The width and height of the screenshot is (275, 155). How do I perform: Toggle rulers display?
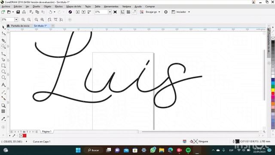point(122,12)
